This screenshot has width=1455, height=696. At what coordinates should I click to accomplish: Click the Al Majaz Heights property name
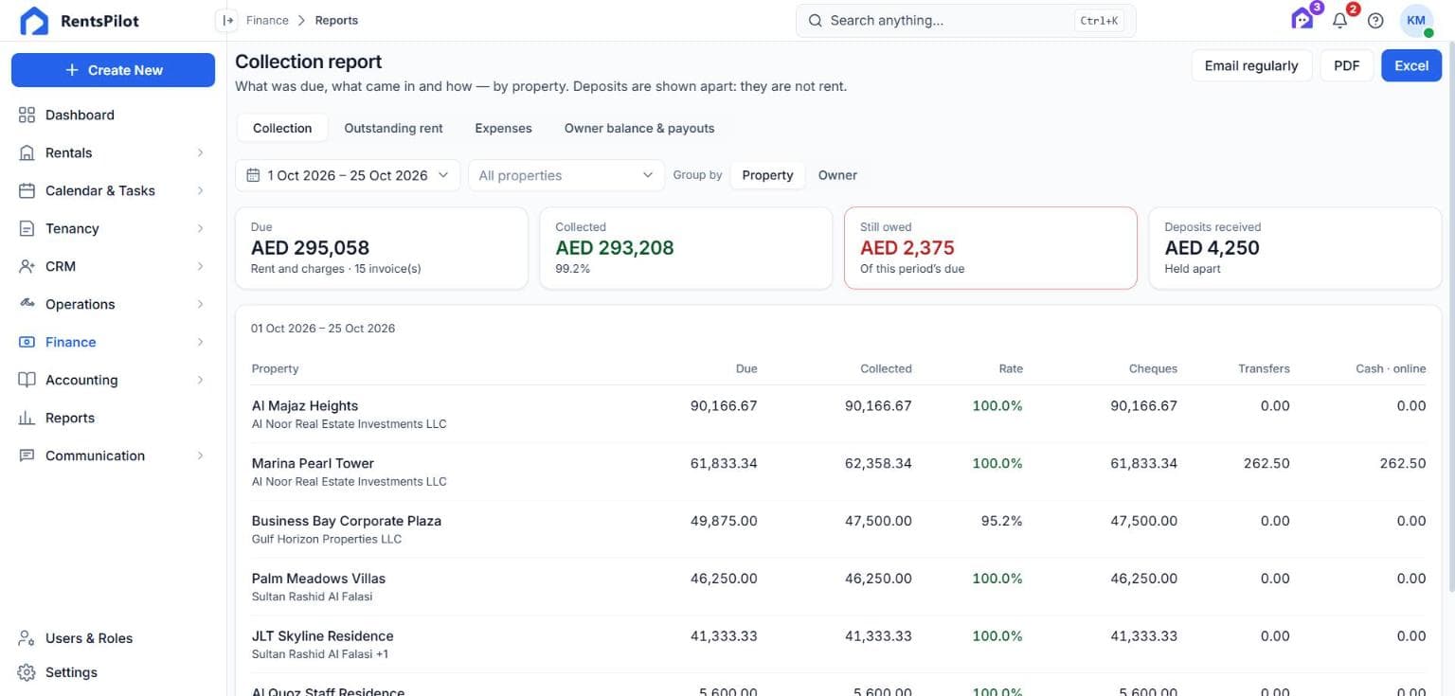pyautogui.click(x=305, y=405)
